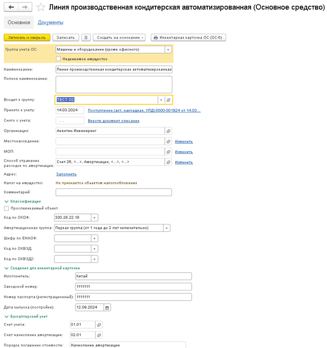Go back with the left arrow button

(x=11, y=7)
